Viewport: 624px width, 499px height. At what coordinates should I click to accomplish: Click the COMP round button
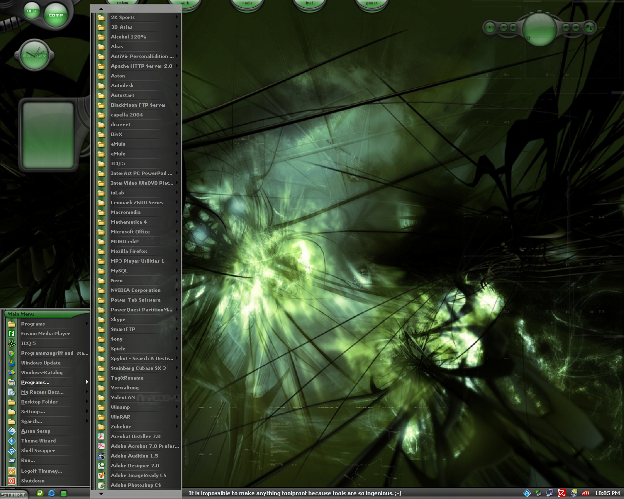point(56,15)
